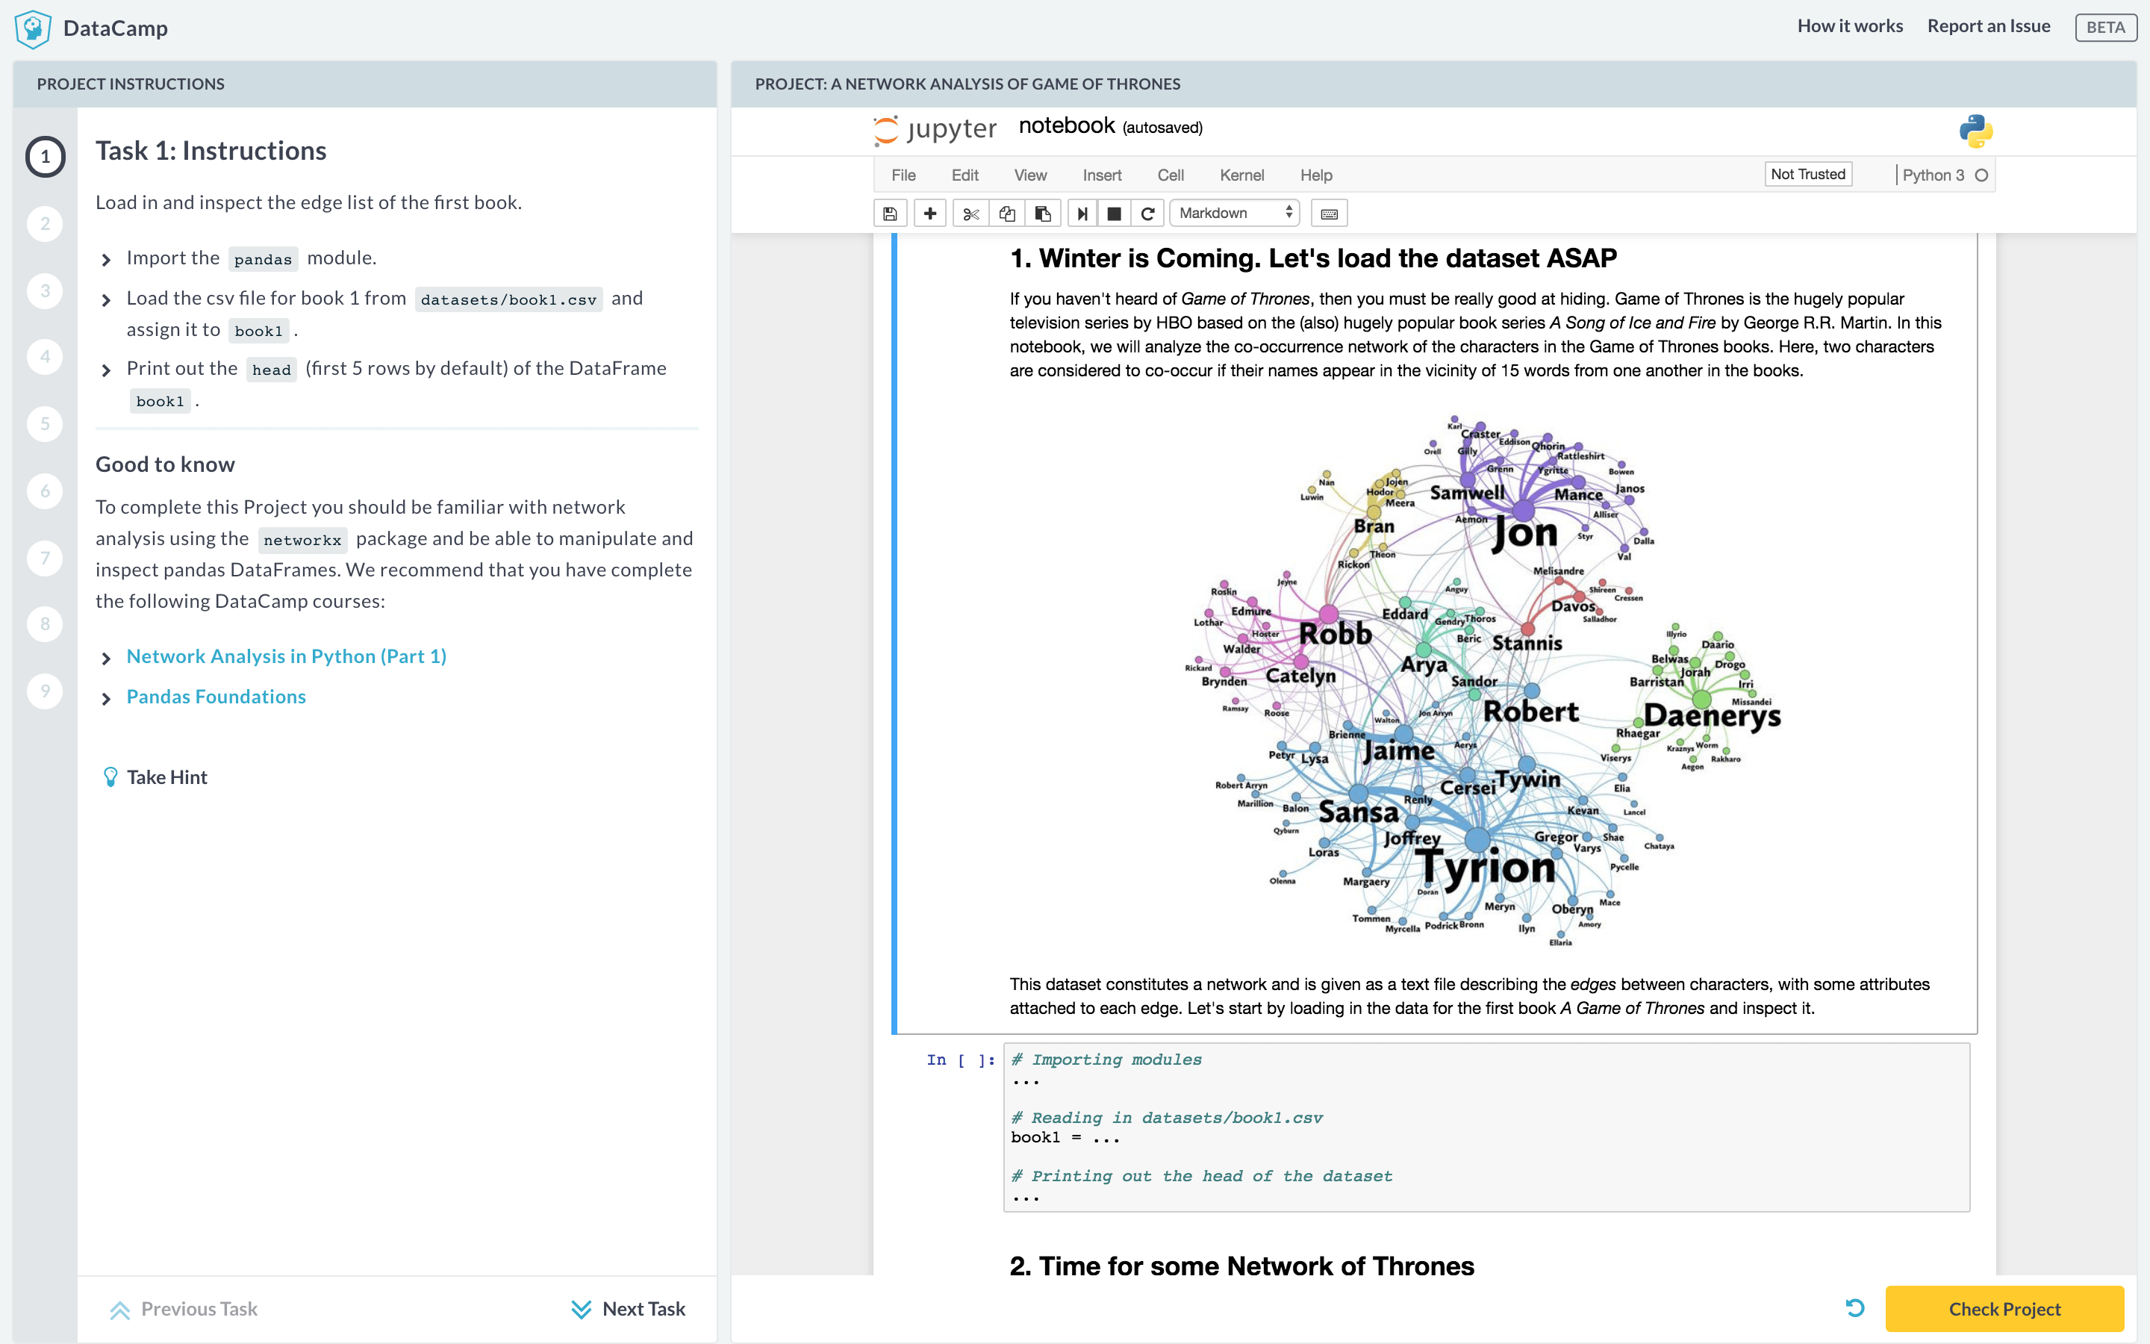Select the 'Winter is Coming' markdown heading

pyautogui.click(x=1313, y=258)
